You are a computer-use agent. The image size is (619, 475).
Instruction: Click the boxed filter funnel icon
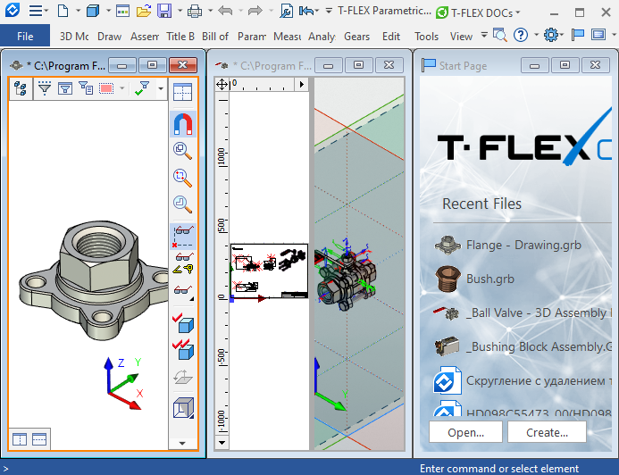coord(65,88)
